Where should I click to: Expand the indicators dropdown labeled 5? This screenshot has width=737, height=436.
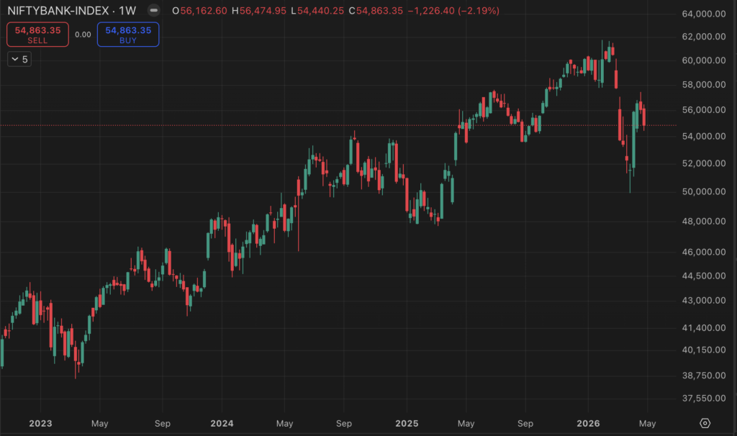(19, 59)
